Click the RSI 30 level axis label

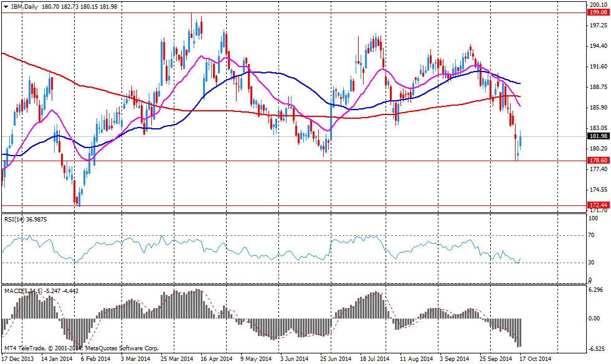(x=592, y=263)
